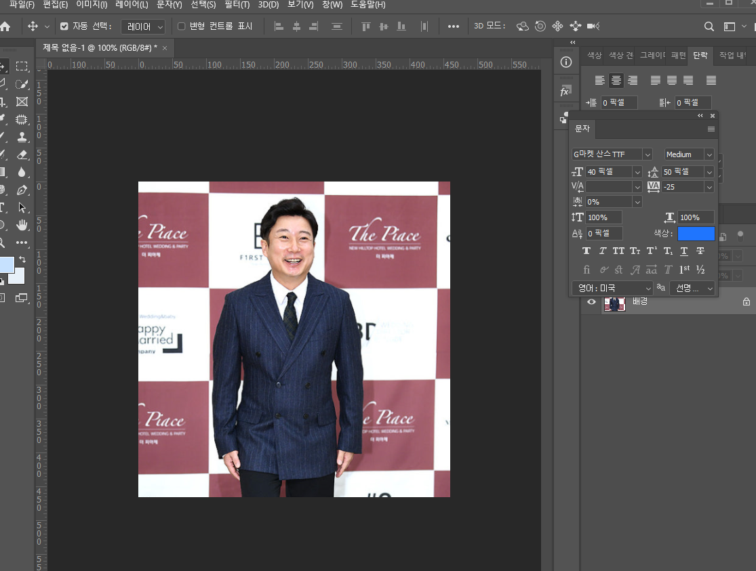This screenshot has width=756, height=571.
Task: Open tracking -25 dropdown arrow
Action: pos(709,187)
